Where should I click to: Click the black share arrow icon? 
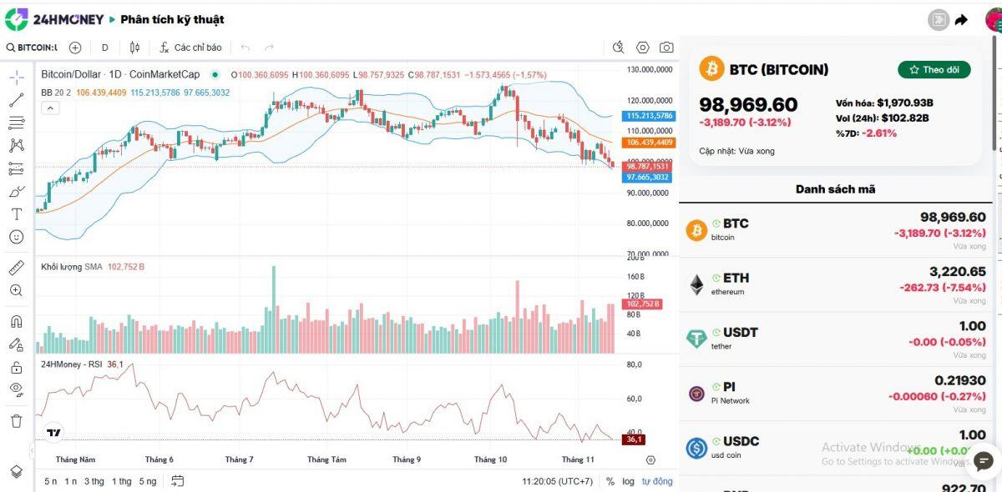pos(962,20)
